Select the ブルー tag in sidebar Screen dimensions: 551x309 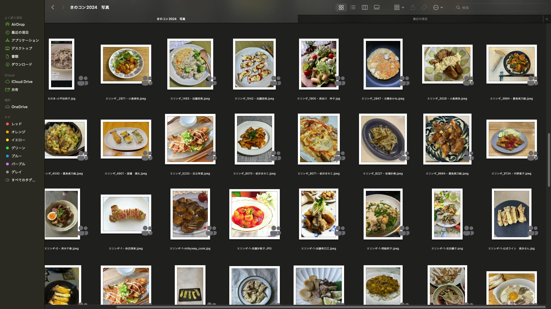tap(16, 156)
